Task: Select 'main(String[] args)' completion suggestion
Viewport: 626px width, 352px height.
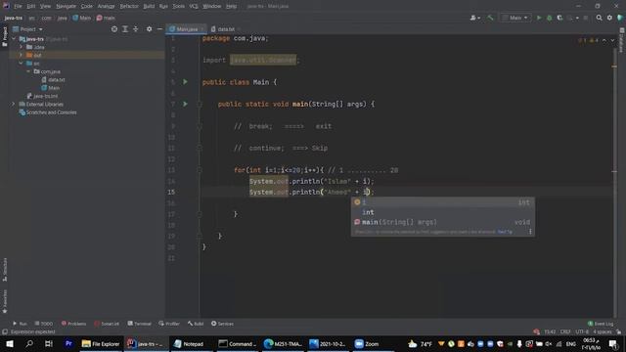Action: tap(443, 222)
